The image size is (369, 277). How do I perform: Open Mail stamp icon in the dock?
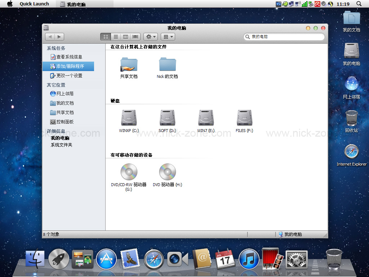pyautogui.click(x=130, y=259)
